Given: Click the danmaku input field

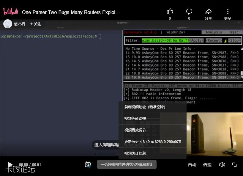Looking at the screenshot, I should tap(127, 164).
